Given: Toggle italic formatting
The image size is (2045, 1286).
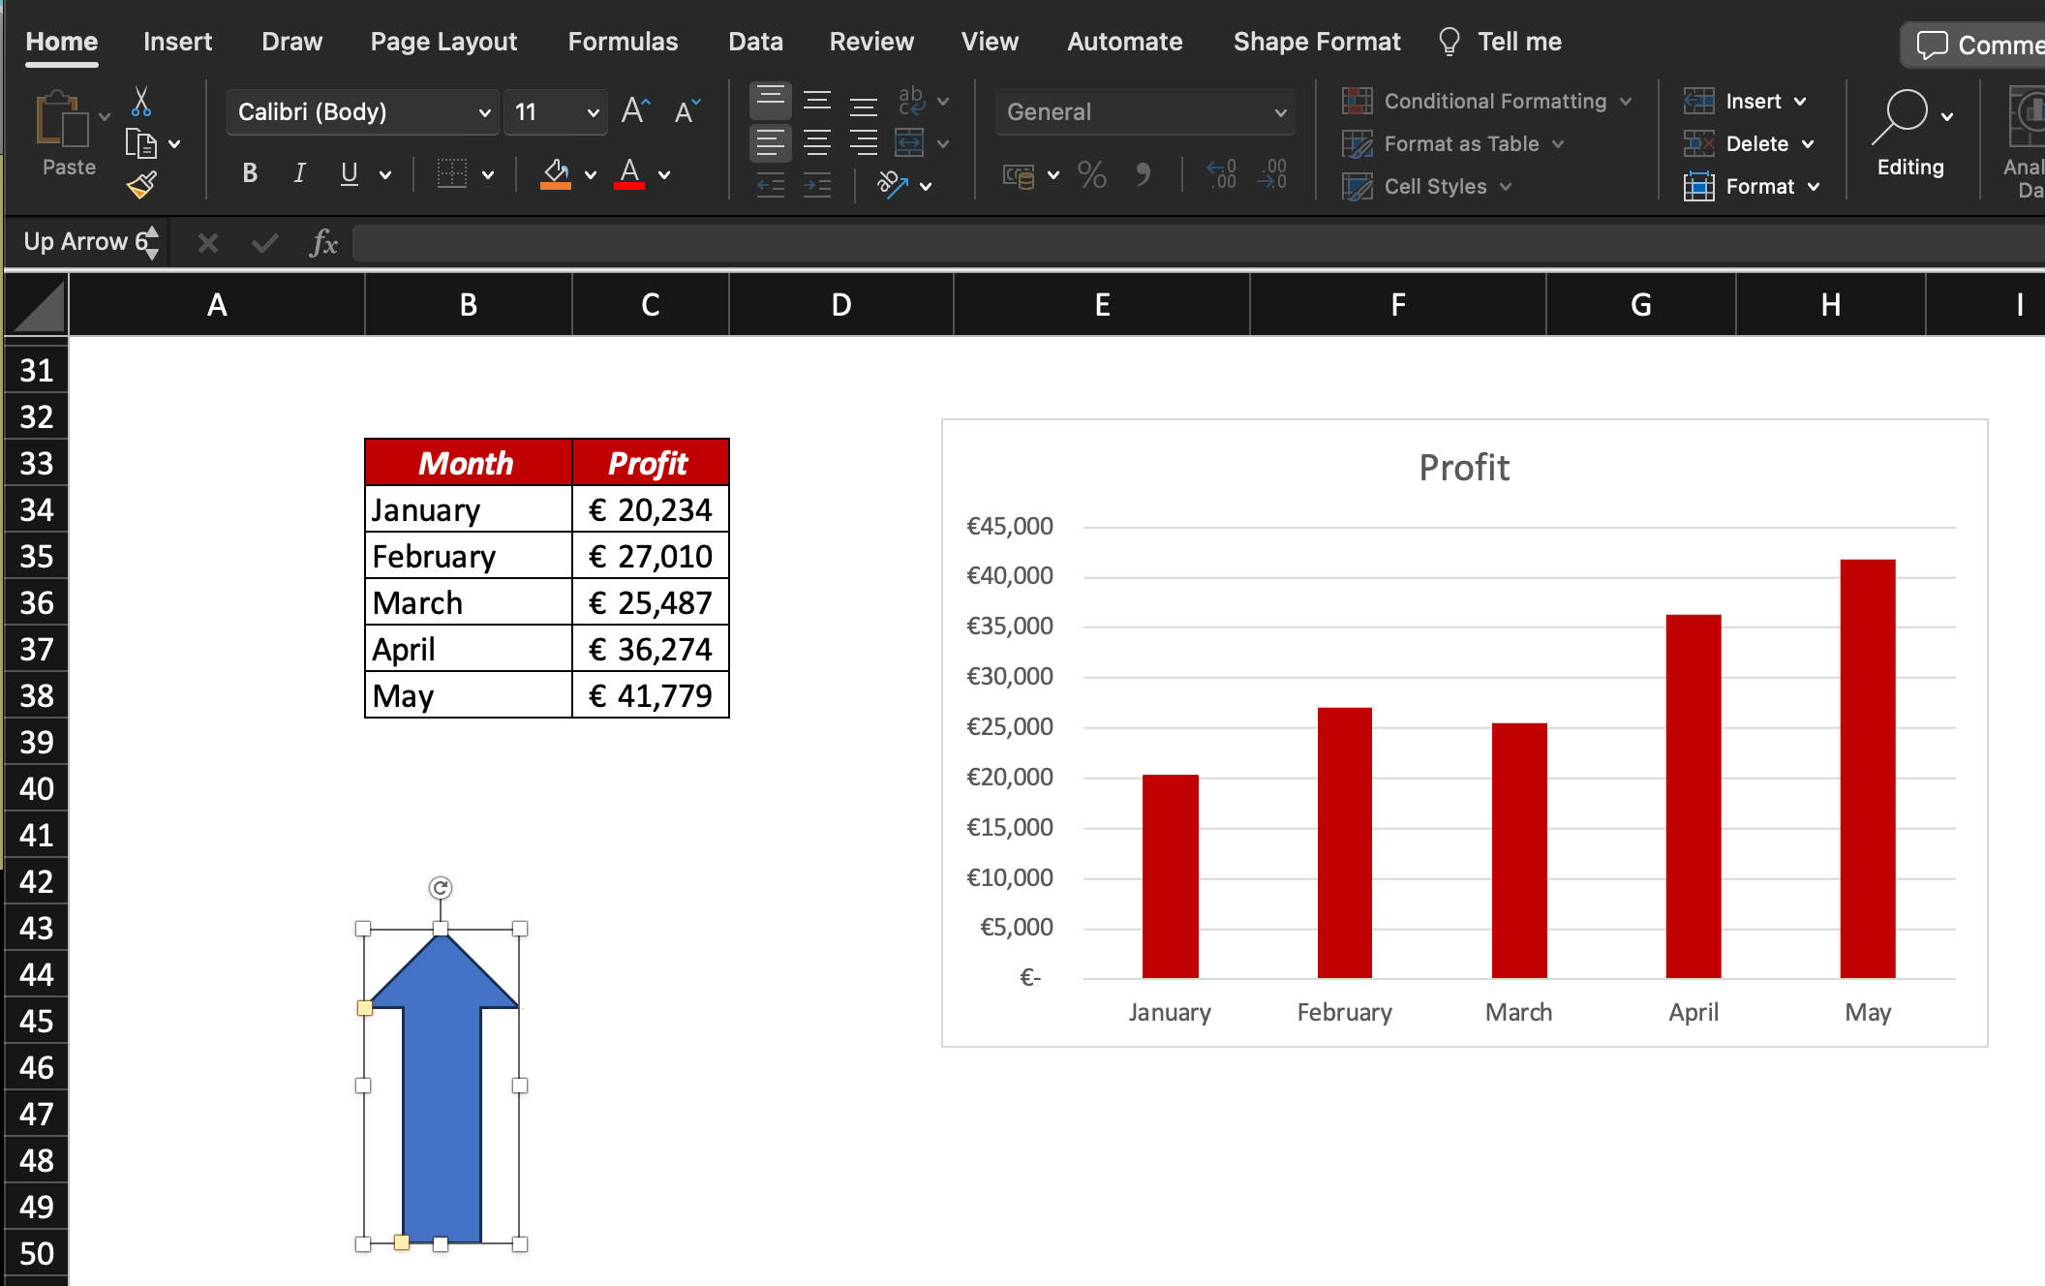Looking at the screenshot, I should [298, 173].
